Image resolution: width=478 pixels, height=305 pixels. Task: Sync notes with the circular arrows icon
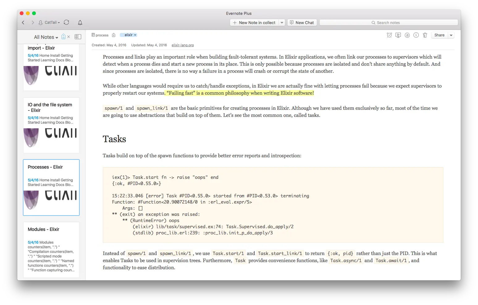pos(66,23)
